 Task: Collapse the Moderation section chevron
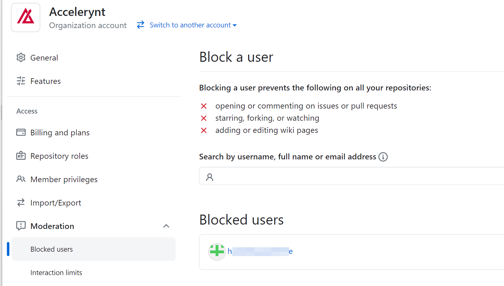click(x=166, y=226)
